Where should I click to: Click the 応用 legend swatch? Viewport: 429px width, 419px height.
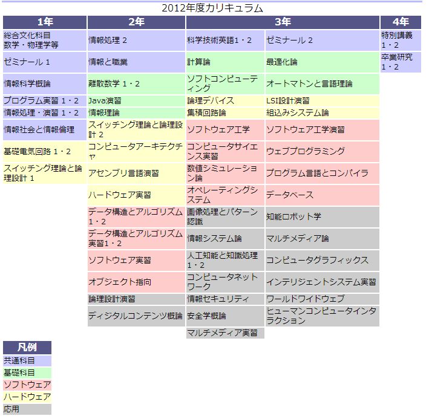pos(27,409)
